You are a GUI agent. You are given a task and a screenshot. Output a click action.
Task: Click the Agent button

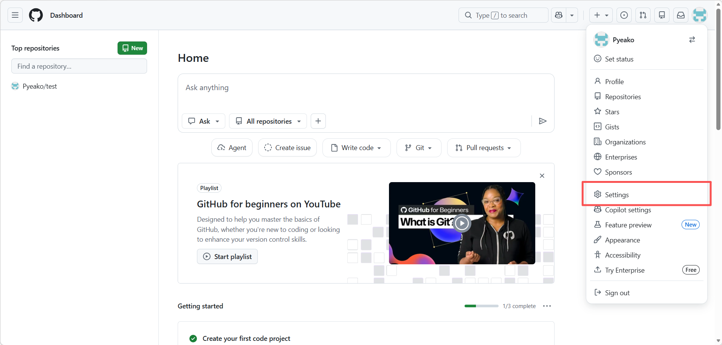pyautogui.click(x=232, y=148)
